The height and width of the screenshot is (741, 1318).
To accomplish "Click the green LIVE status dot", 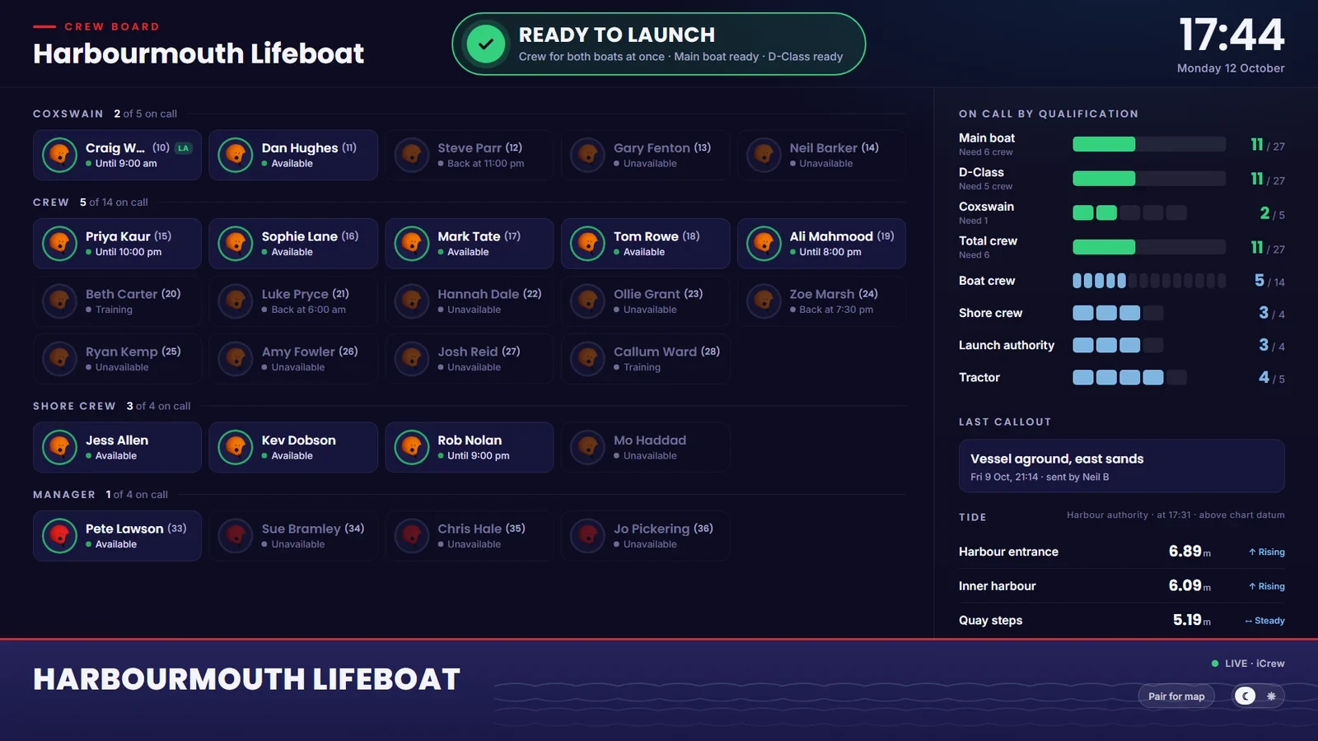I will [x=1215, y=664].
